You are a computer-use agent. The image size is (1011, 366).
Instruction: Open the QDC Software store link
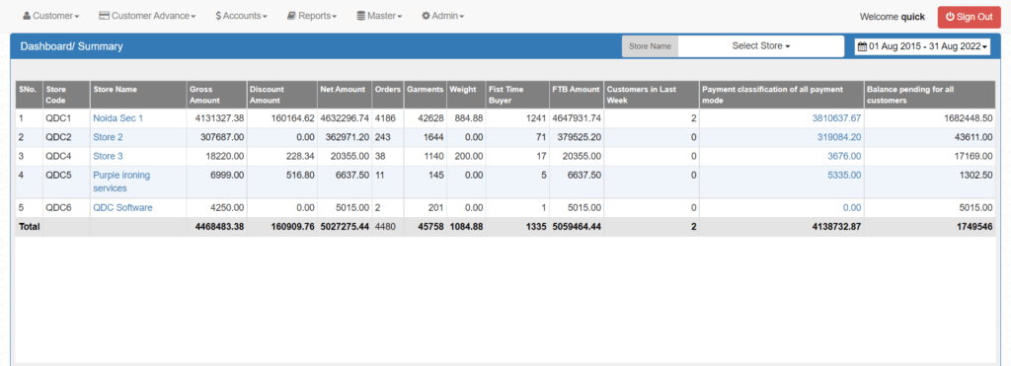click(x=123, y=207)
